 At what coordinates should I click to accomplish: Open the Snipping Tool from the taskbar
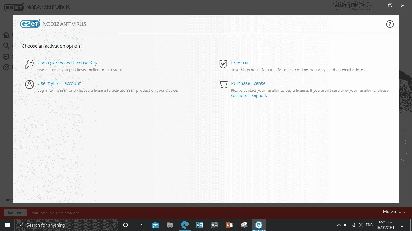(x=244, y=225)
